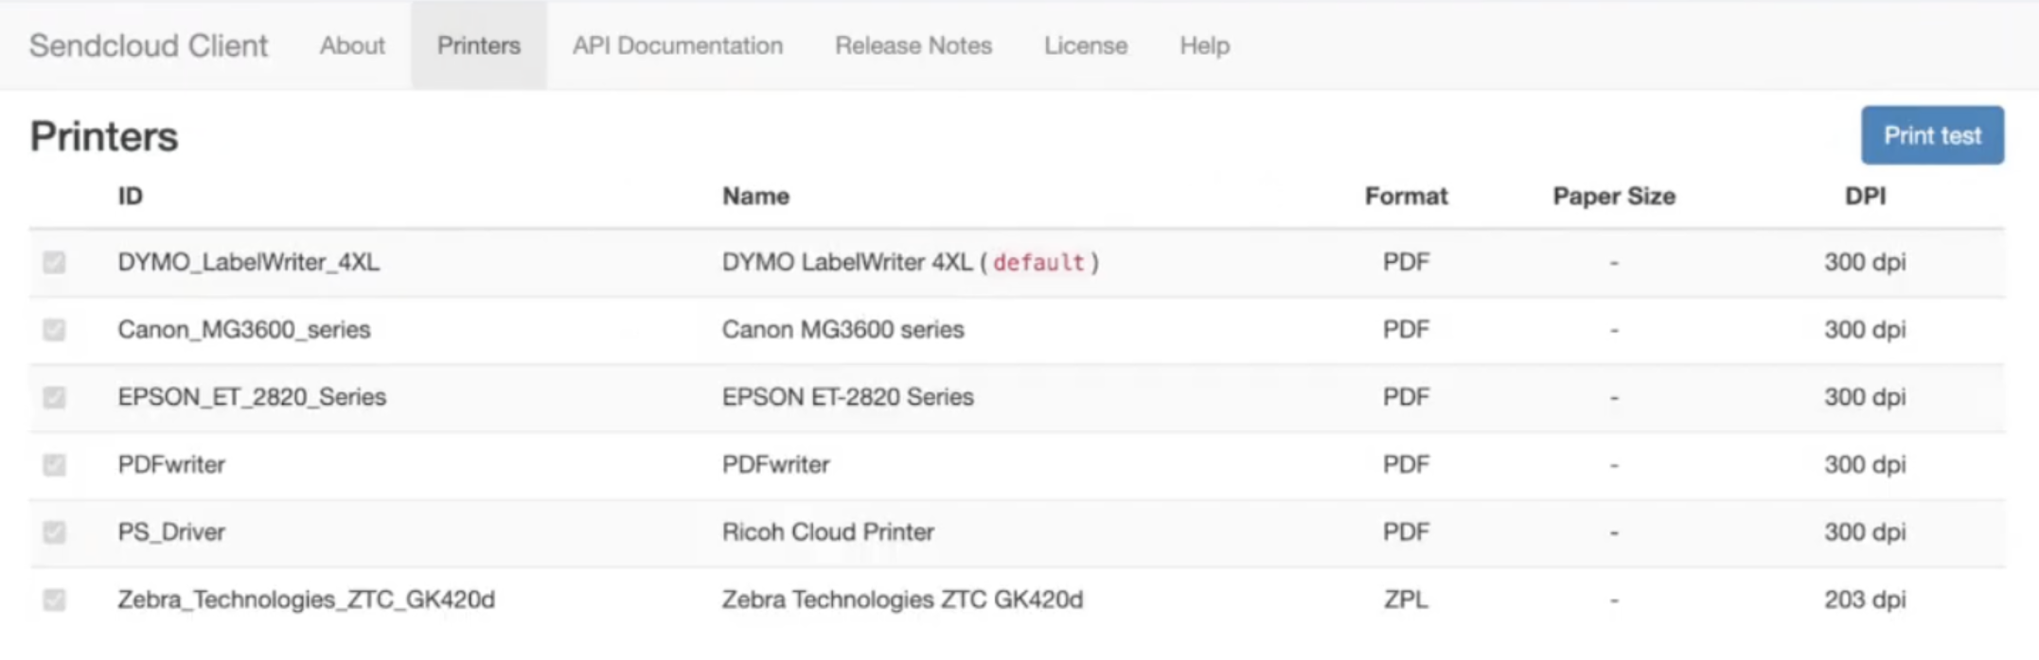
Task: Select the Zebra Technologies ZTC GK420d name
Action: [902, 599]
